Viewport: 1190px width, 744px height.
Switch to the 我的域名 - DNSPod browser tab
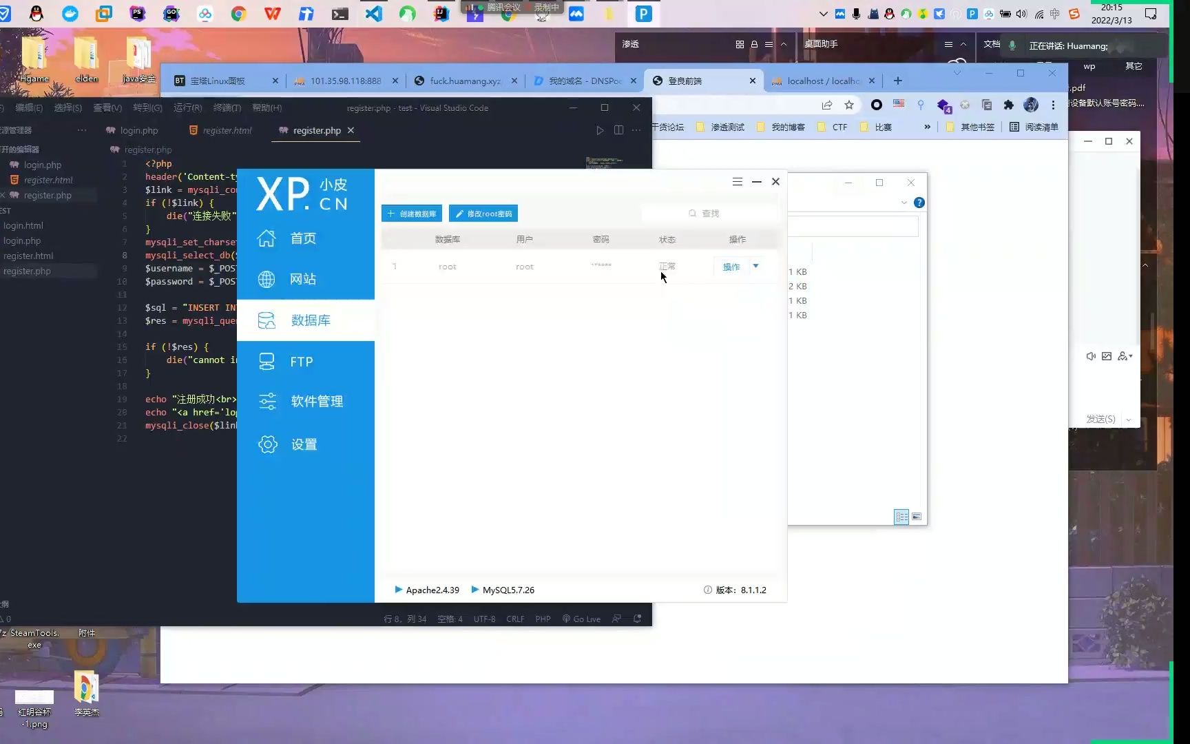tap(585, 81)
